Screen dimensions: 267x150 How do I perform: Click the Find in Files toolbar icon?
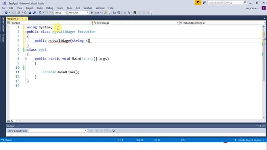coord(106,13)
